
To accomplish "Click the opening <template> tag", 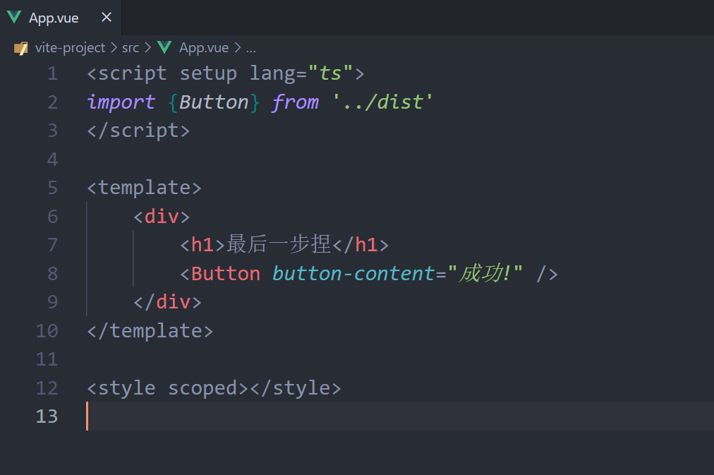I will point(144,188).
